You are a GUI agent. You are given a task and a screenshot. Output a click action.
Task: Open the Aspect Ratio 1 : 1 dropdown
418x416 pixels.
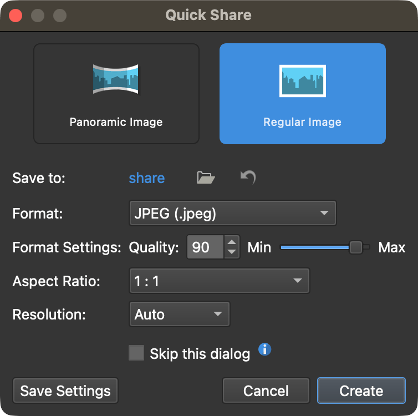[219, 281]
